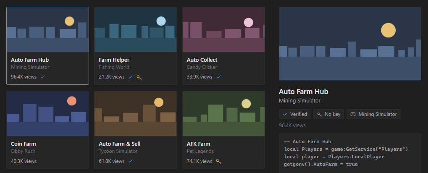Select the Verified tag in the detail panel
Viewport: 428px width, 173px height.
tap(295, 114)
